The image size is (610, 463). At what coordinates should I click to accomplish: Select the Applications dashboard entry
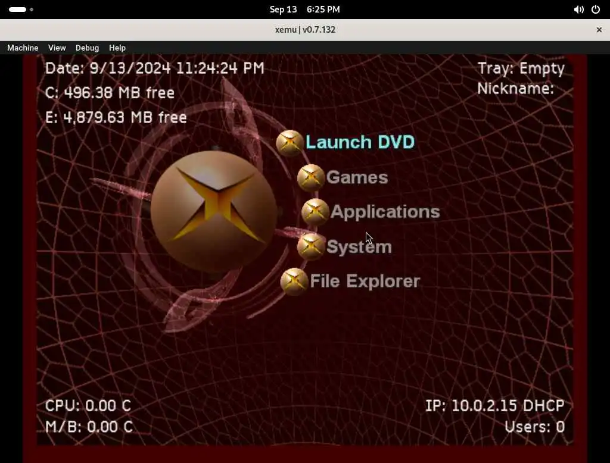pyautogui.click(x=385, y=212)
